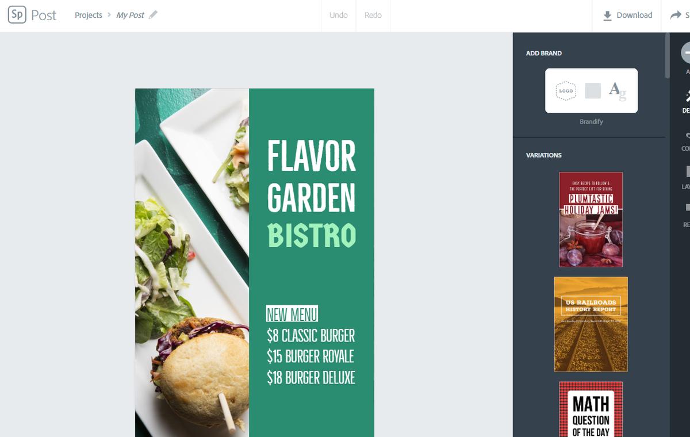This screenshot has width=690, height=437.
Task: Click the pencil icon next to My Post
Action: tap(153, 15)
